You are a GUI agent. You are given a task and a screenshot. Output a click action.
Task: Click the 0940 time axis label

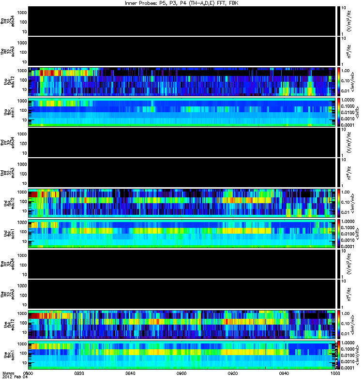(284, 373)
